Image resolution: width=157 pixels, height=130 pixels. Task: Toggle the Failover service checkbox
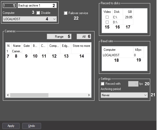65,13
